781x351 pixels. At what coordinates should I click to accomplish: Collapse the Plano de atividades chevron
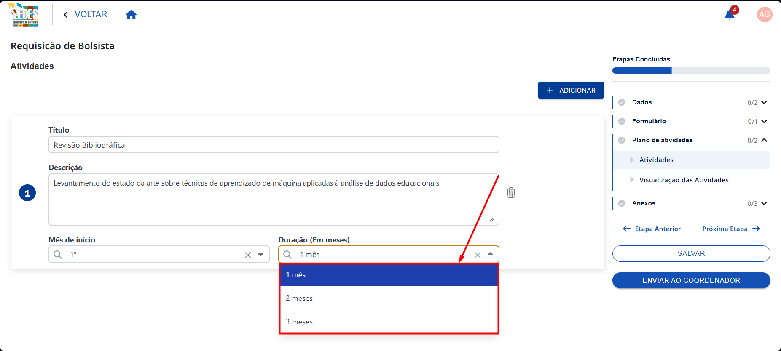(764, 140)
